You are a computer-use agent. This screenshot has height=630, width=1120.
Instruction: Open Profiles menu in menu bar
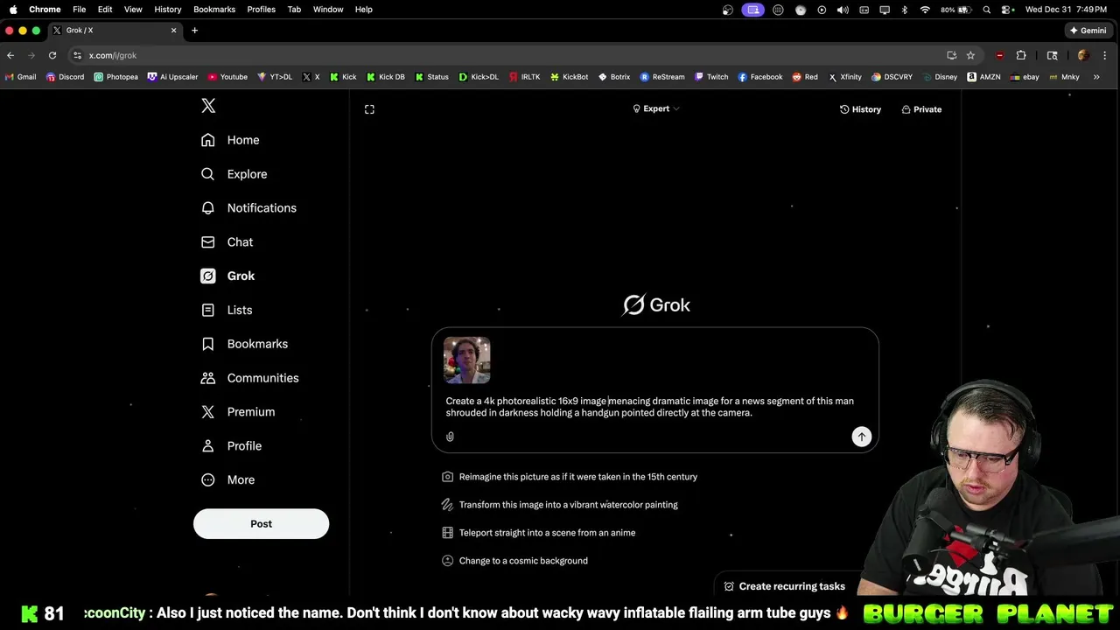(261, 10)
